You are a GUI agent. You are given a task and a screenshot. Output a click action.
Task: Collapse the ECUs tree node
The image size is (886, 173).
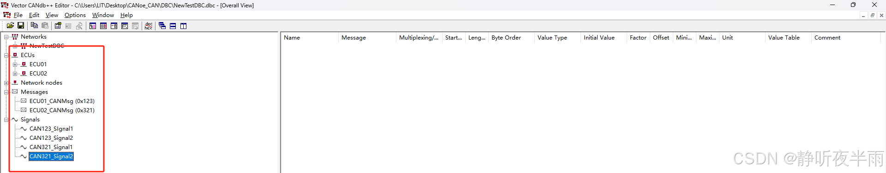click(x=6, y=55)
